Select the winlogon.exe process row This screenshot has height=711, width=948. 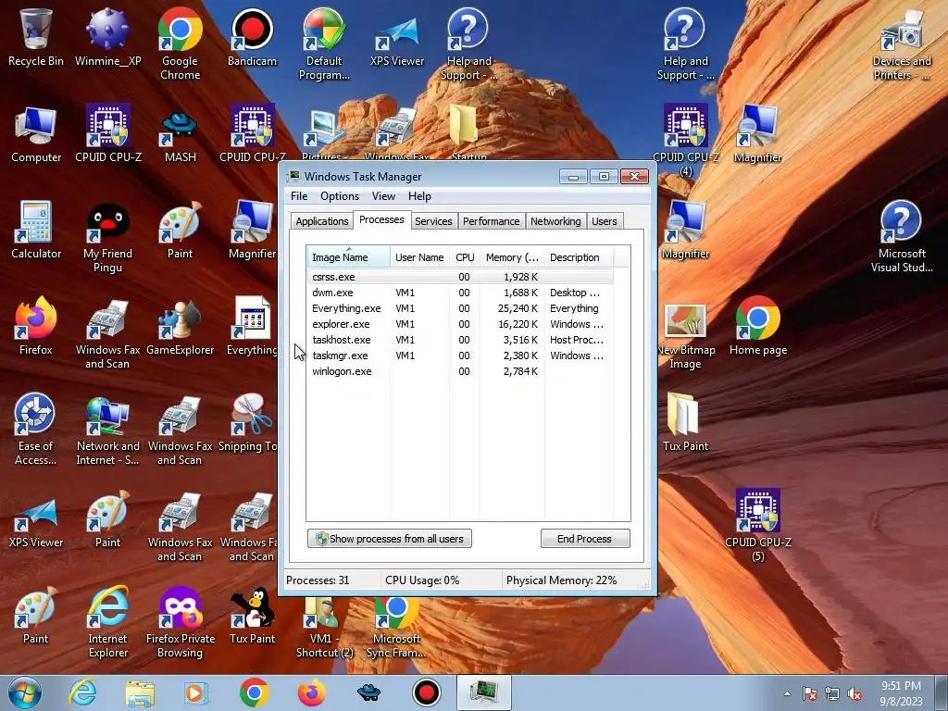460,371
